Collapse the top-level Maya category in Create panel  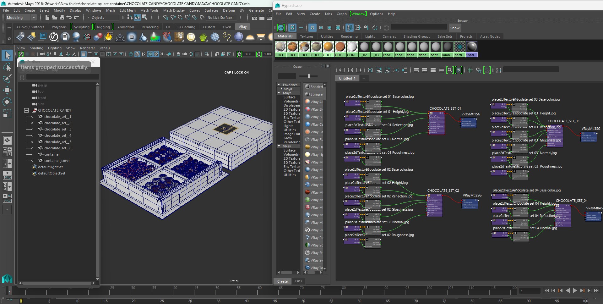click(x=279, y=93)
